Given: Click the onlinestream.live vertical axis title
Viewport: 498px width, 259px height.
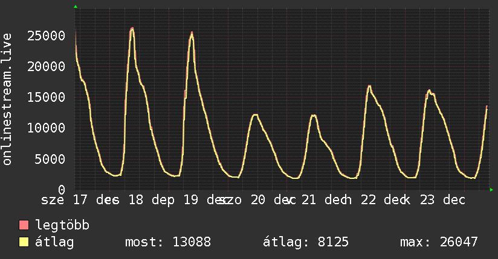Looking at the screenshot, I should 7,99.
